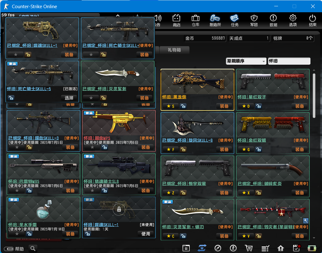Click the running character icon
Image resolution: width=322 pixels, height=253 pixels.
(233, 248)
